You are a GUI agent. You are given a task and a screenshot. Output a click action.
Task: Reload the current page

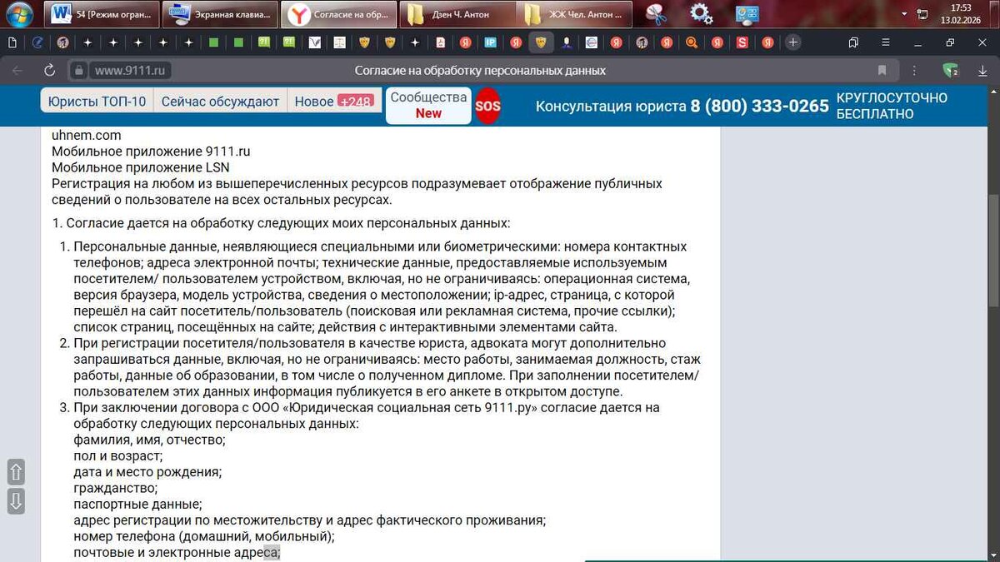[50, 71]
